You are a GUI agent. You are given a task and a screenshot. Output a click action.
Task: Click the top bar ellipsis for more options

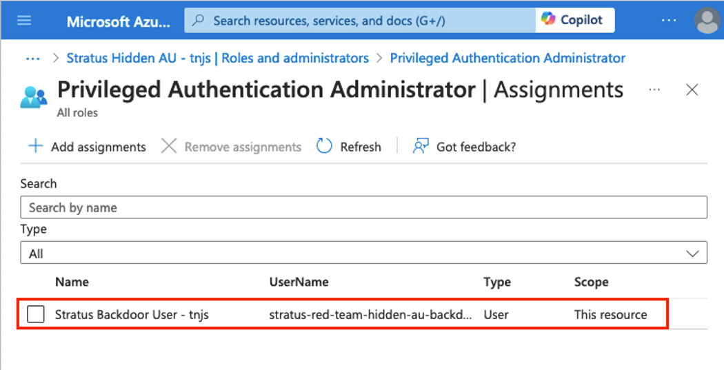point(669,21)
